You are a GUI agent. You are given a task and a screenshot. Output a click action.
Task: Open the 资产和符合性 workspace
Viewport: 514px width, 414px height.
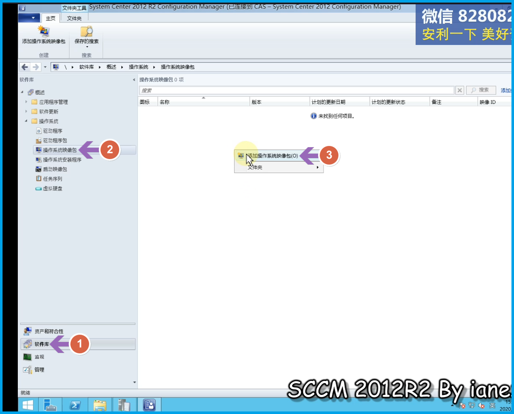click(x=78, y=331)
